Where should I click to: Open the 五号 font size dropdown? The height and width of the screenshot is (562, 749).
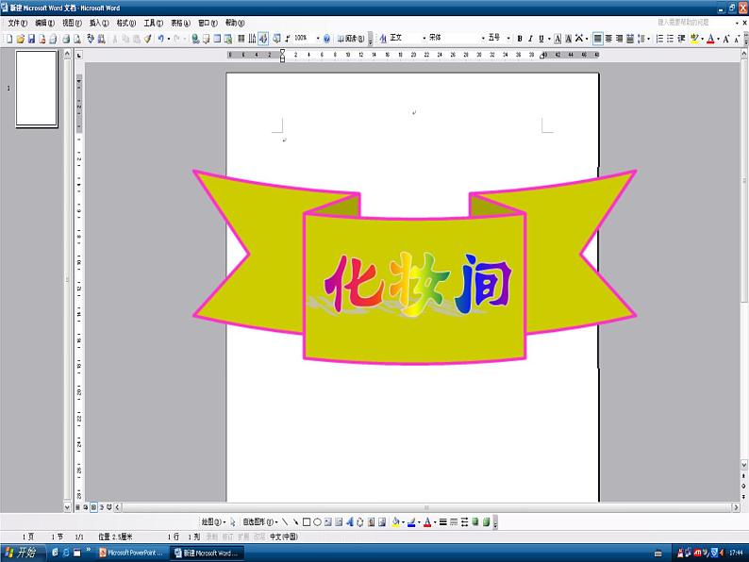508,39
